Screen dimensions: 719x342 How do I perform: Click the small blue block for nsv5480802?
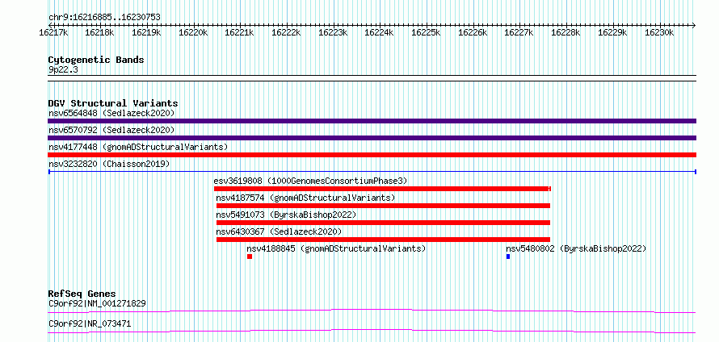pyautogui.click(x=508, y=256)
